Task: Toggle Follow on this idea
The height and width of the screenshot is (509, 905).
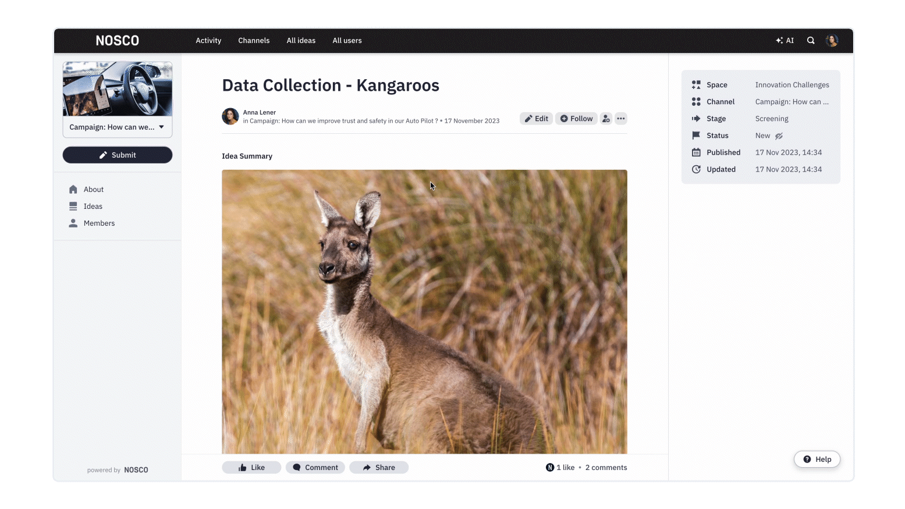Action: tap(576, 119)
